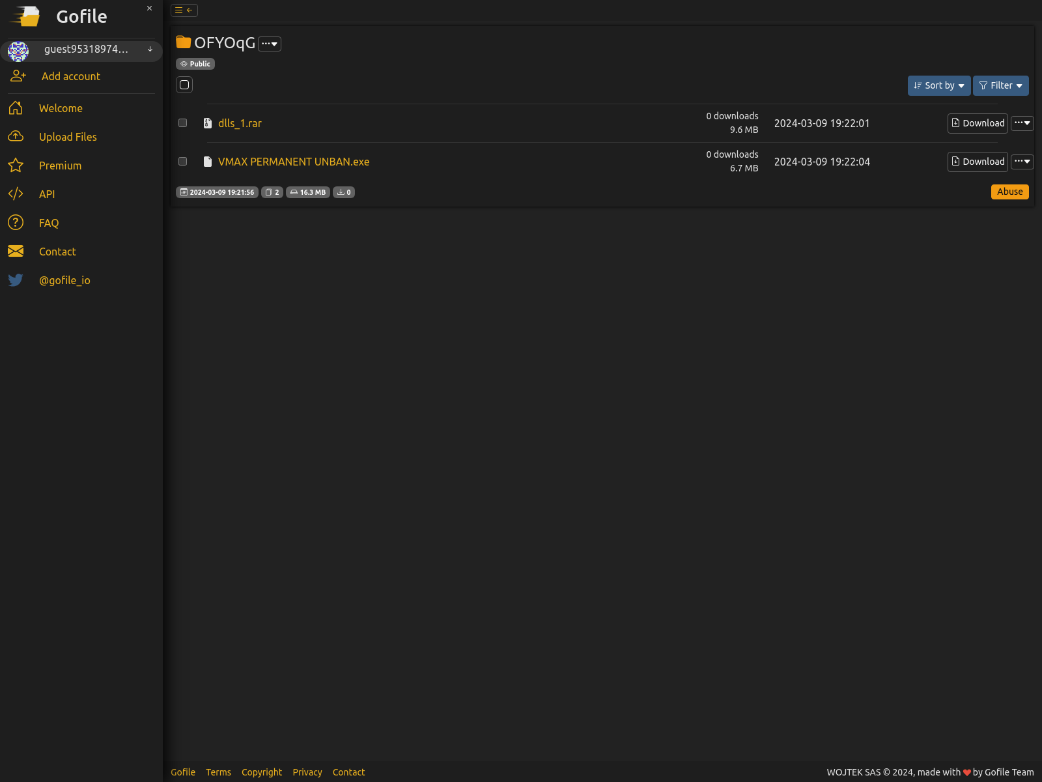Download the dlls_1.rar file

978,123
